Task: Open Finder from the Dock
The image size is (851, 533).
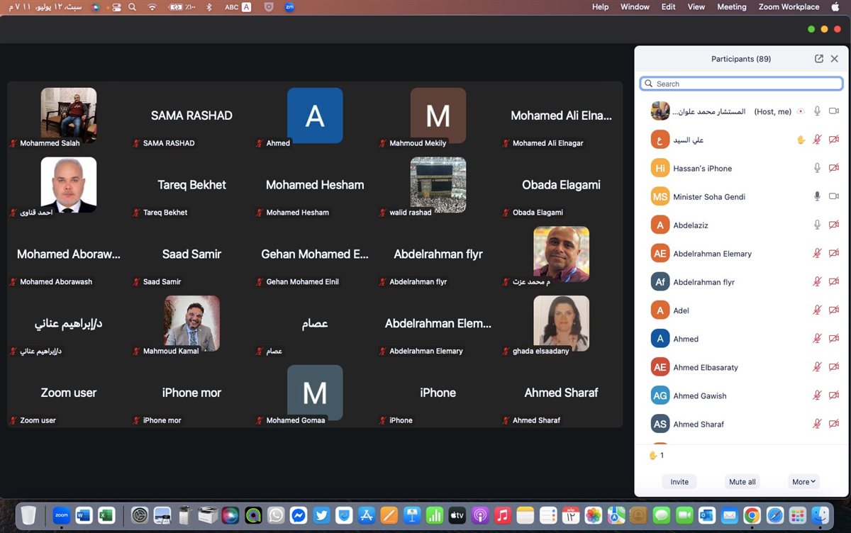Action: point(820,515)
